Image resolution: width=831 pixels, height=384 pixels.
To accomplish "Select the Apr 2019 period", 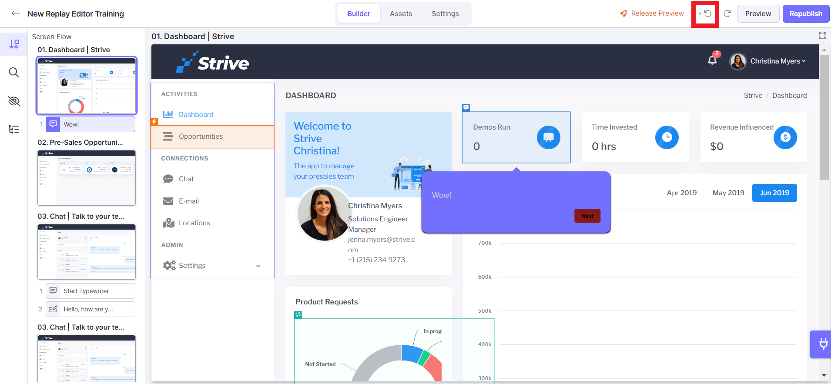I will (x=682, y=193).
